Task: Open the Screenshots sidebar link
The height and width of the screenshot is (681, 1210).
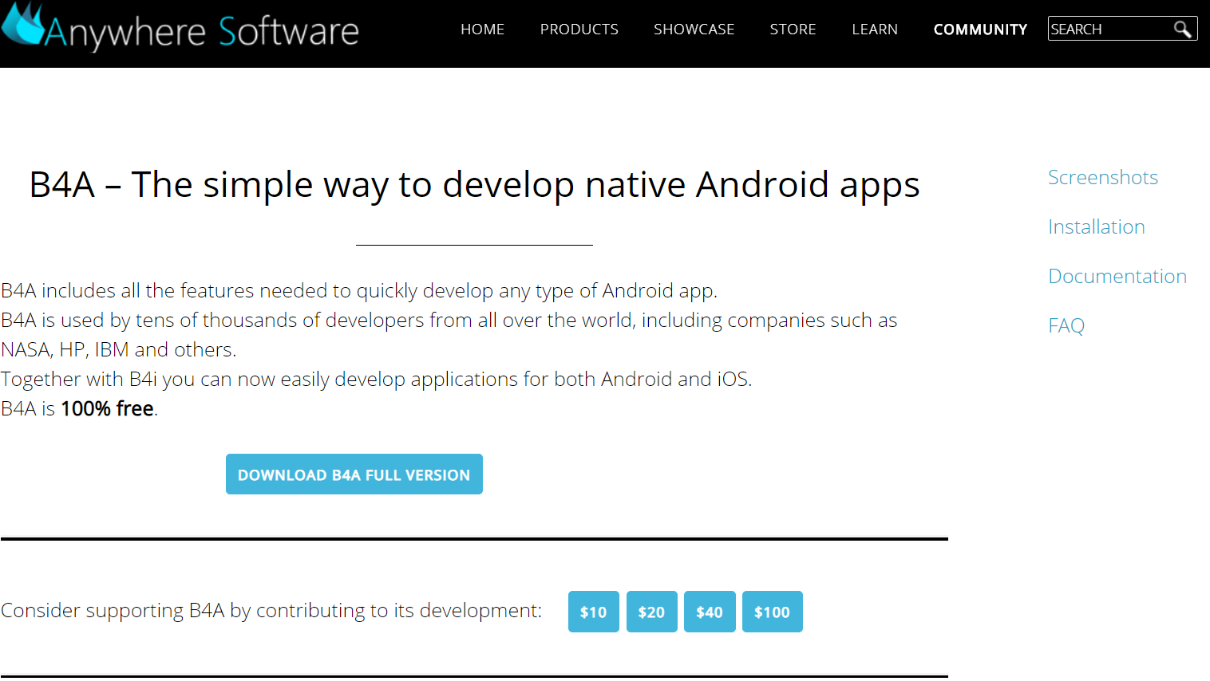Action: [x=1102, y=177]
